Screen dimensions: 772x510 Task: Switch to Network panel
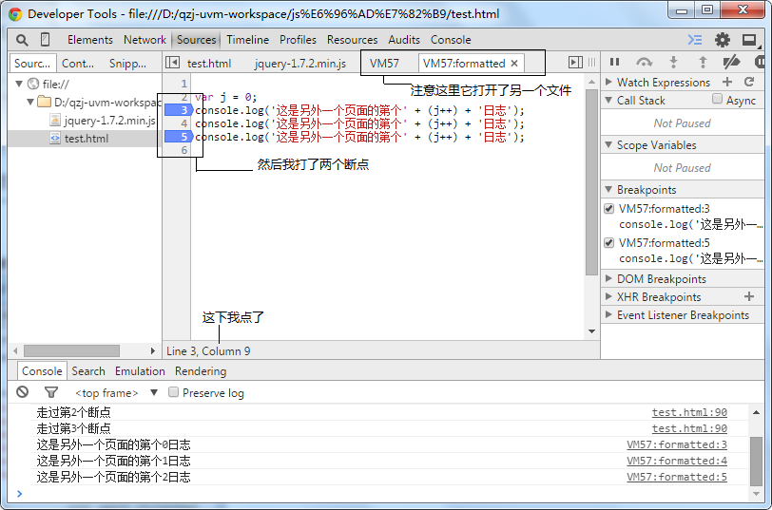click(x=145, y=40)
